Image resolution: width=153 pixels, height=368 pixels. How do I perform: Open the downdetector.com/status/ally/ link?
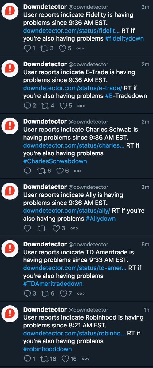(x=67, y=211)
